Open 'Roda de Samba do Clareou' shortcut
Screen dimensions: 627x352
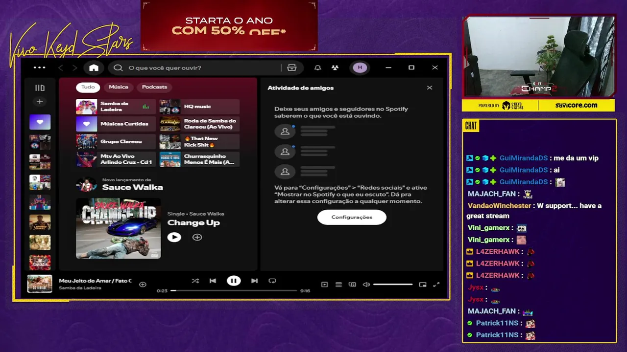pyautogui.click(x=199, y=124)
